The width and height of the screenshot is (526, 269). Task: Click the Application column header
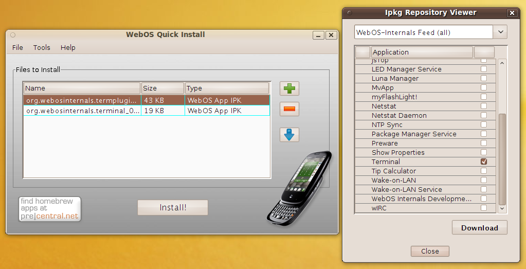[422, 52]
